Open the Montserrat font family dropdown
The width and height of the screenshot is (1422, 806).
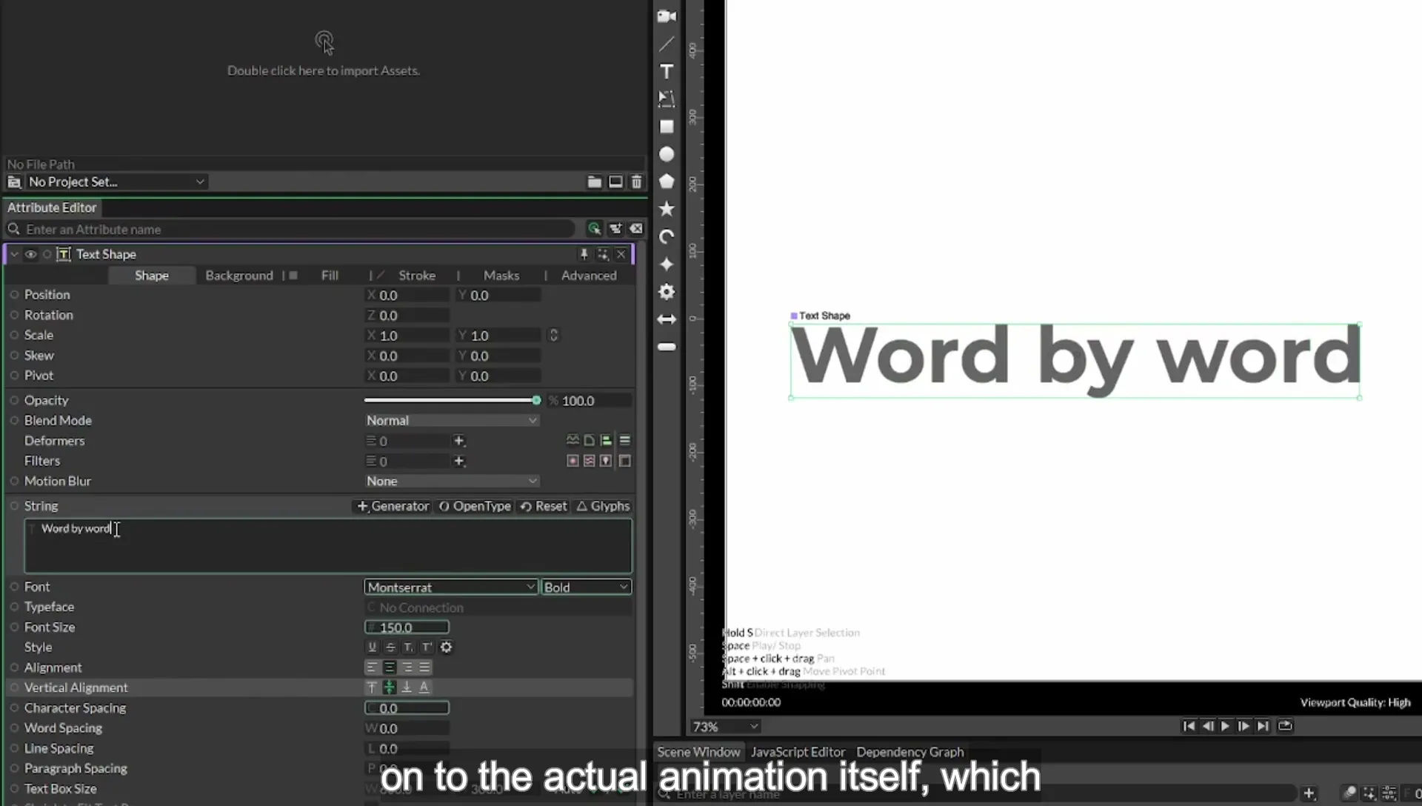[450, 587]
